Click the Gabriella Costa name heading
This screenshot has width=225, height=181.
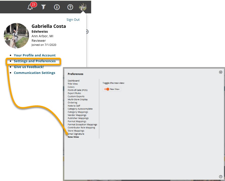(x=49, y=26)
